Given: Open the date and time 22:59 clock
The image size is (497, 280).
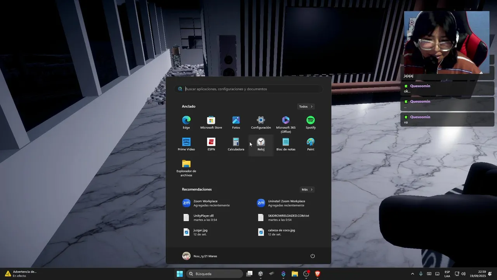Looking at the screenshot, I should [478, 274].
